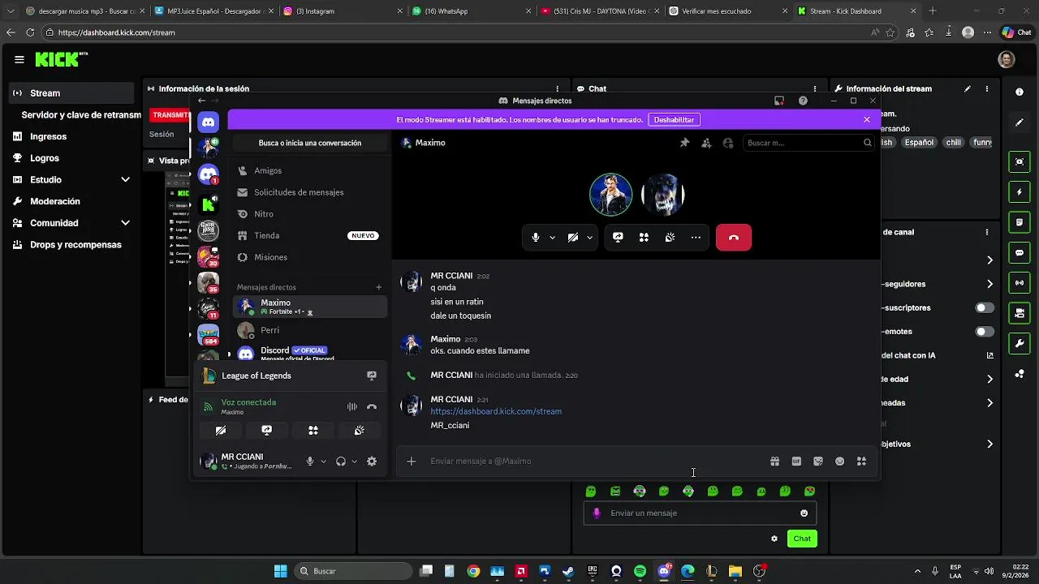Share your screen in the Discord call

(618, 238)
